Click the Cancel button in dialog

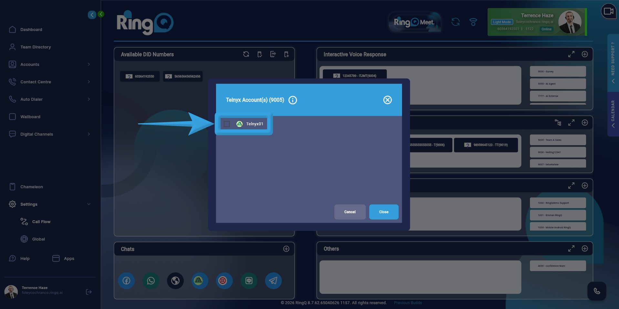tap(350, 212)
